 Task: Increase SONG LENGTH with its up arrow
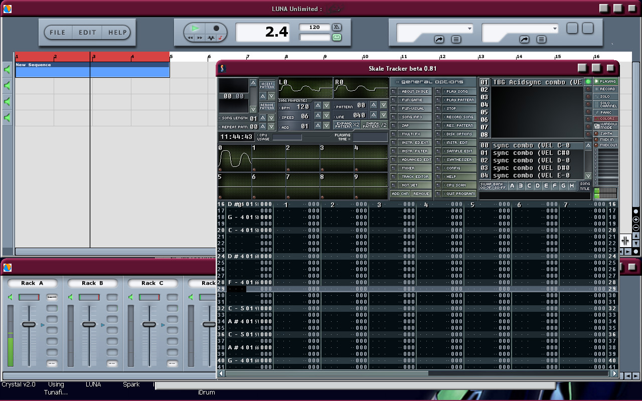click(262, 118)
